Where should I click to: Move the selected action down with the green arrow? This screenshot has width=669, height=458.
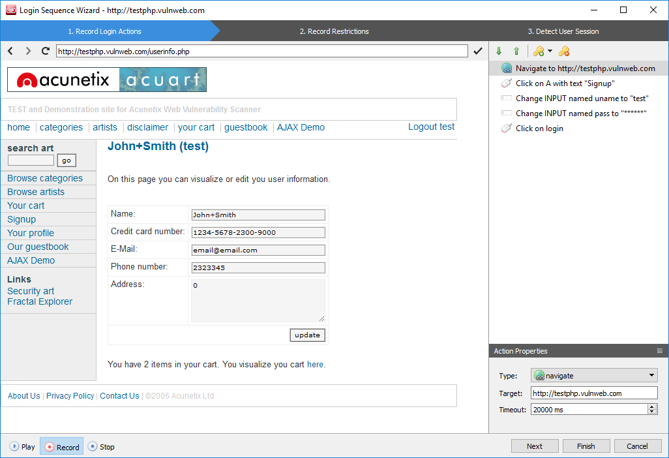coord(499,51)
